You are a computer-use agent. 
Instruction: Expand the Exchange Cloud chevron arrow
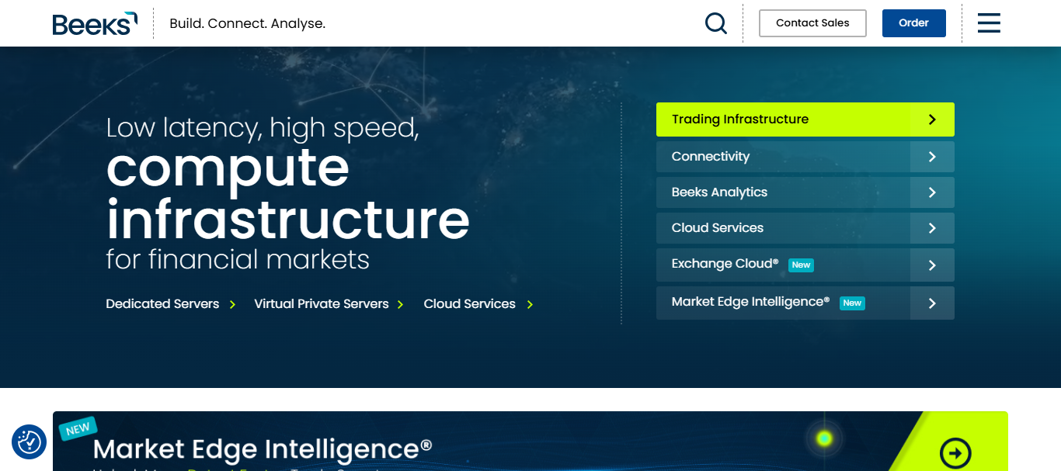(932, 265)
